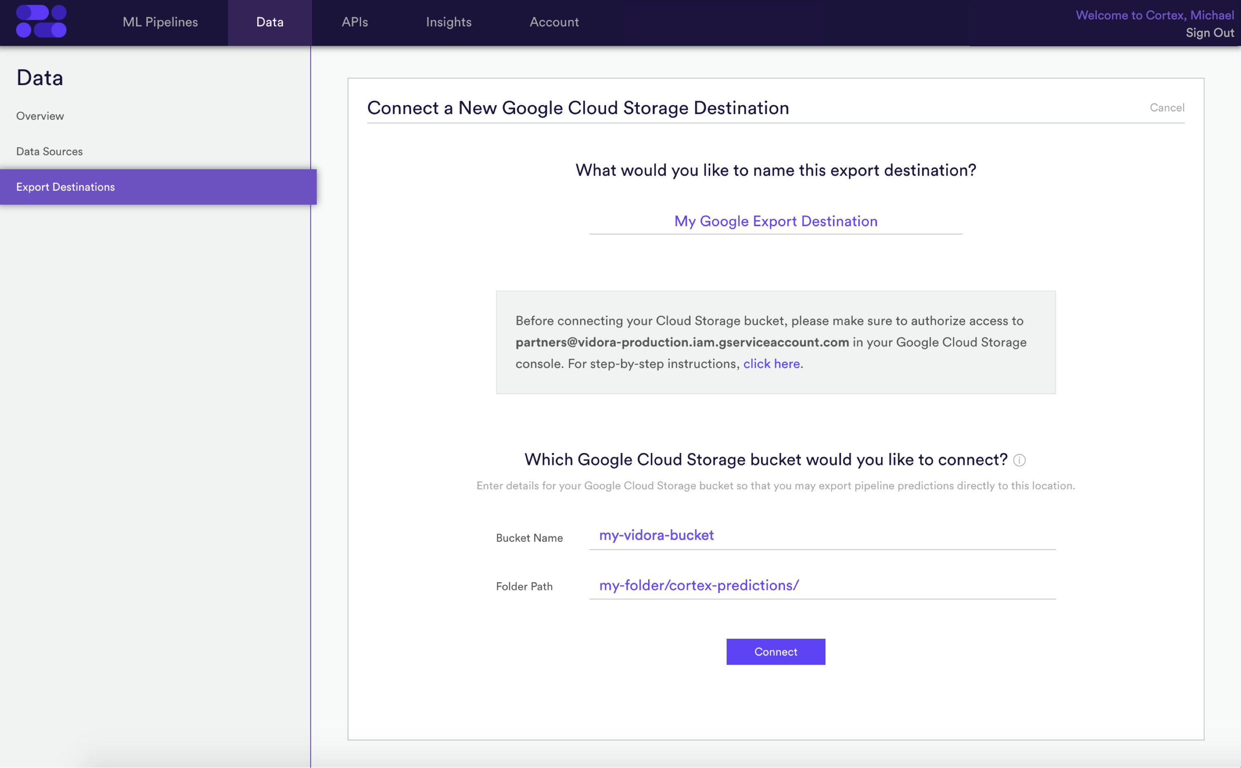Click Sign Out link
Screen dimensions: 1241x768
tap(1209, 33)
